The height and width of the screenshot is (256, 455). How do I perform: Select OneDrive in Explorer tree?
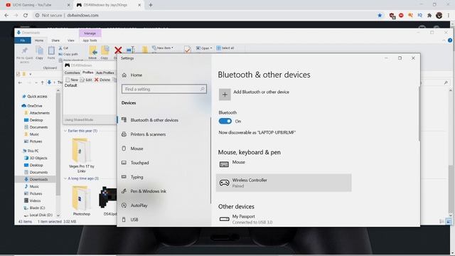[32, 106]
